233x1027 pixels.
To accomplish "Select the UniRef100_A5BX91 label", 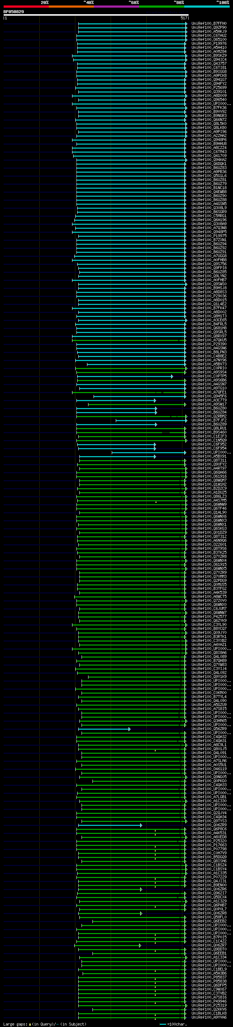I will [209, 456].
